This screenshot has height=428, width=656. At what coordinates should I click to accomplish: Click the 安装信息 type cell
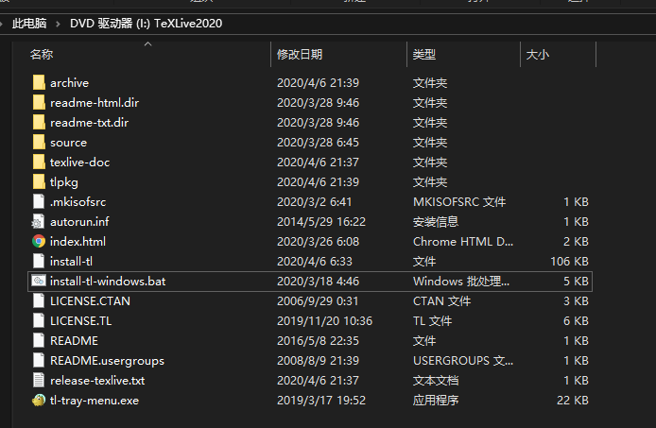(x=436, y=222)
